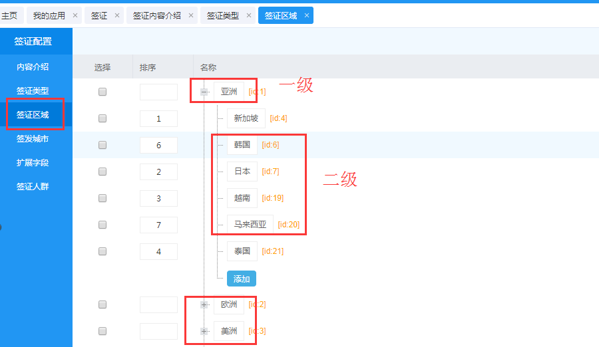The height and width of the screenshot is (347, 599).
Task: Close the 我的应用 tab
Action: (x=75, y=15)
